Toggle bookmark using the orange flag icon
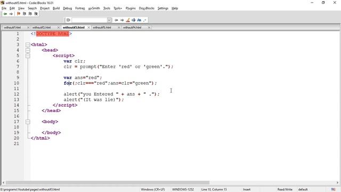 [19, 14]
